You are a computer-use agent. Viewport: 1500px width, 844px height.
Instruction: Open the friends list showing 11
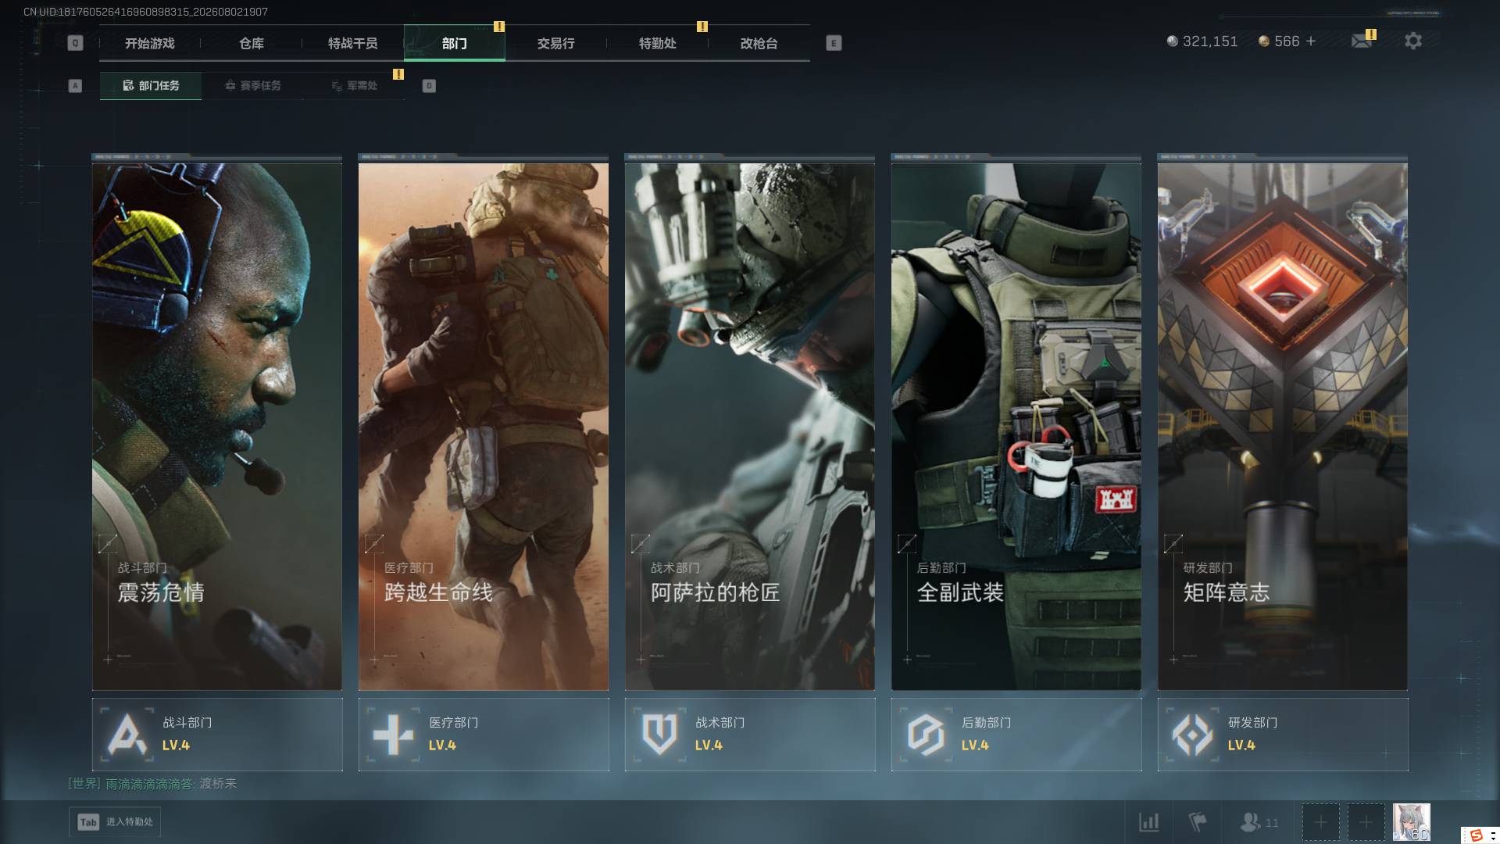tap(1259, 822)
